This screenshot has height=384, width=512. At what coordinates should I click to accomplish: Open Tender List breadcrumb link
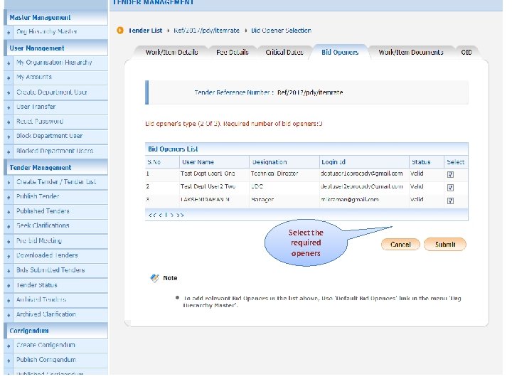click(x=145, y=31)
